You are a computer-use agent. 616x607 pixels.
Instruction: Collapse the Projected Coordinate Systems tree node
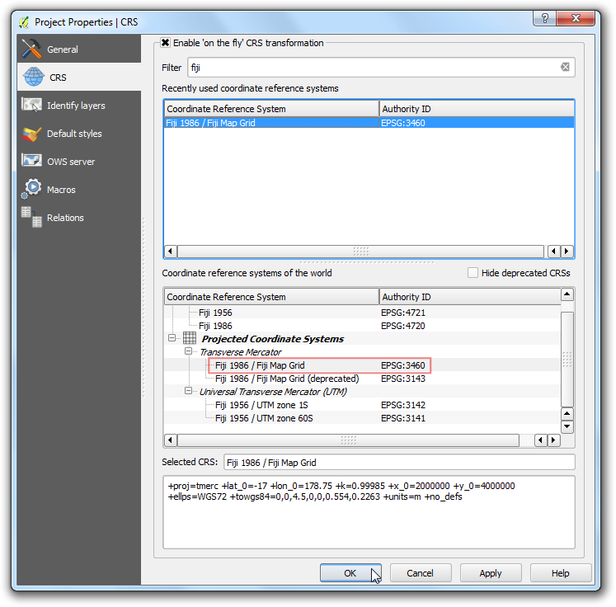(172, 339)
